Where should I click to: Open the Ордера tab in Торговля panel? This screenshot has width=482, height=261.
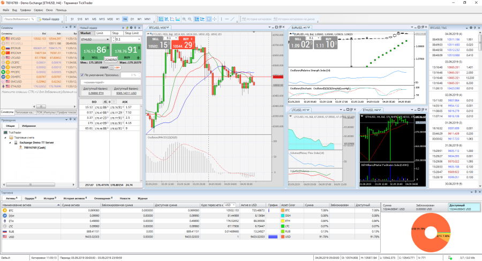point(31,198)
